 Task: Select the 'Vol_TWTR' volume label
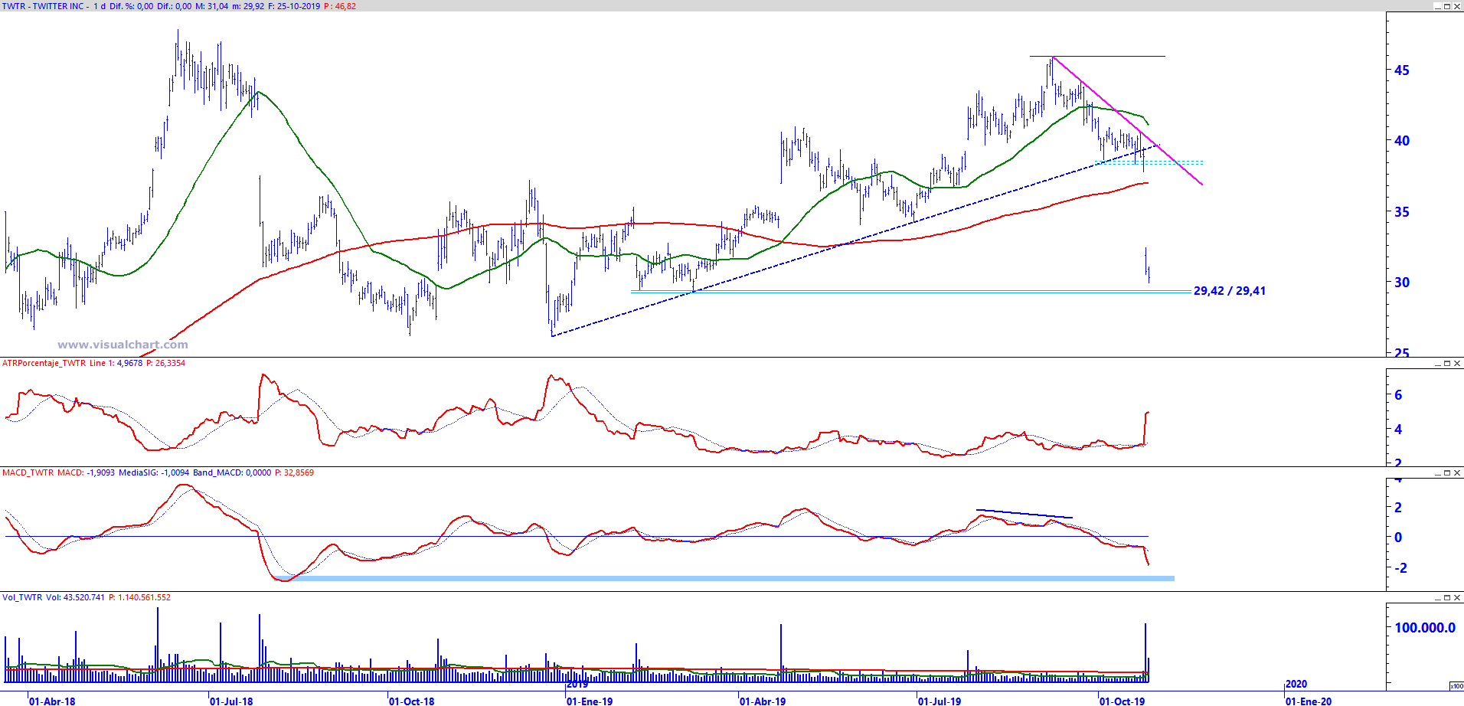click(22, 597)
